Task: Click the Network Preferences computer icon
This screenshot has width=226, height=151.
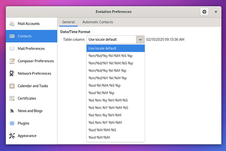Action: click(12, 73)
